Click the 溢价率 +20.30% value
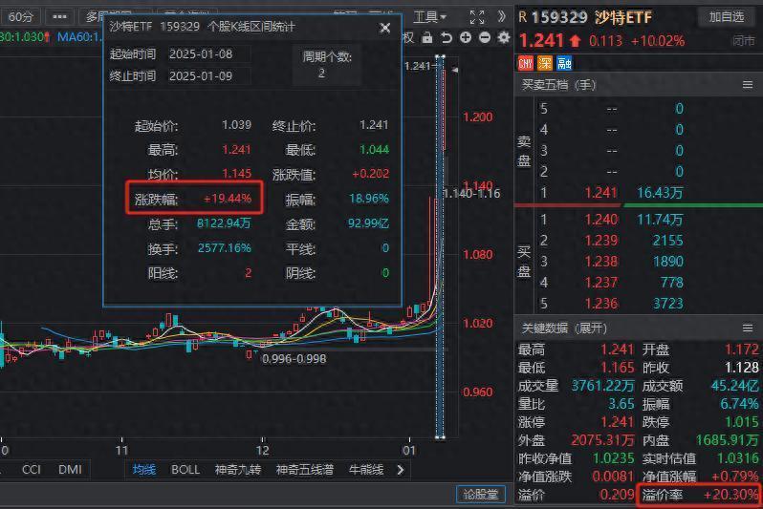Image resolution: width=763 pixels, height=509 pixels. pos(731,495)
